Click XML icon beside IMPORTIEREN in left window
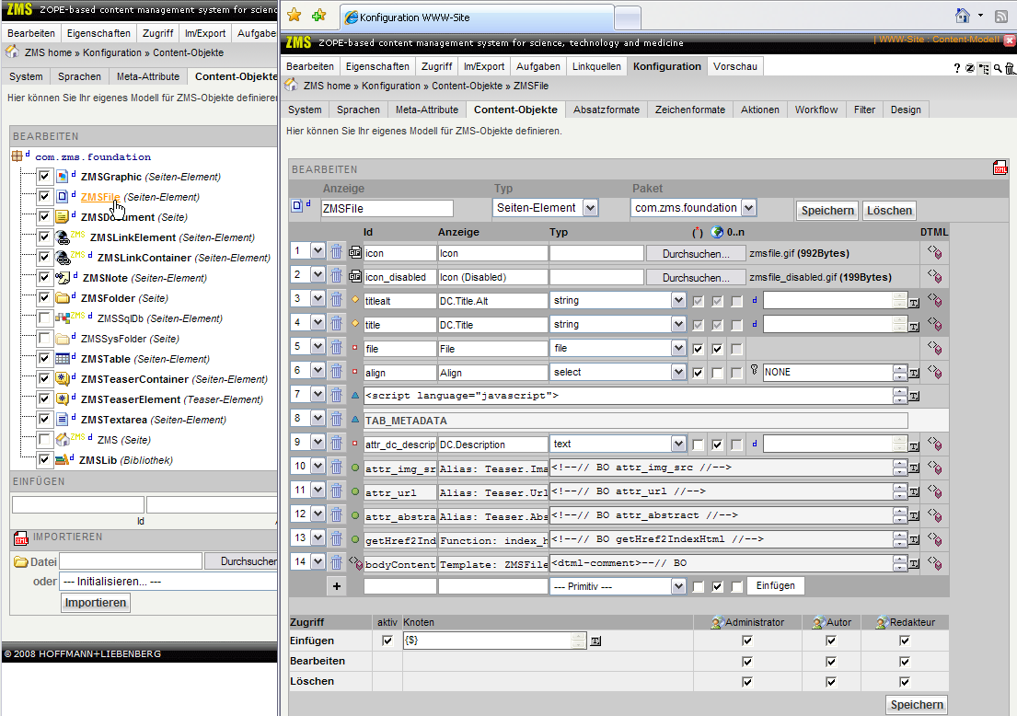The image size is (1017, 716). [x=21, y=538]
